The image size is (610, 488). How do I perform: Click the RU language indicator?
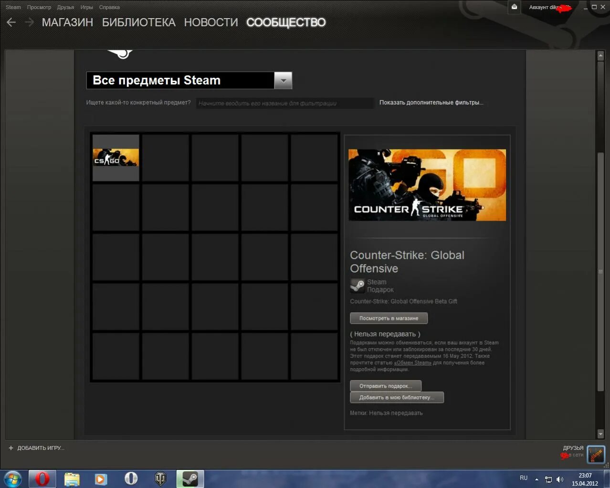pyautogui.click(x=524, y=478)
